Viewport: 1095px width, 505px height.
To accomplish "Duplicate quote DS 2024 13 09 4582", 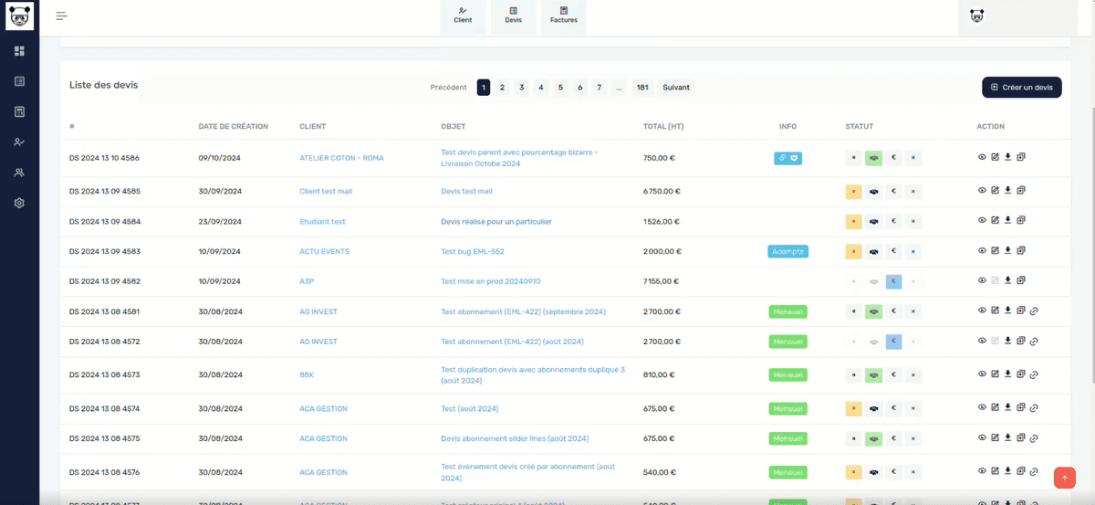I will (x=1021, y=280).
